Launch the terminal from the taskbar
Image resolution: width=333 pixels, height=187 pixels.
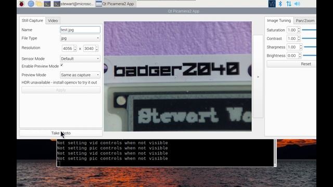(47, 4)
